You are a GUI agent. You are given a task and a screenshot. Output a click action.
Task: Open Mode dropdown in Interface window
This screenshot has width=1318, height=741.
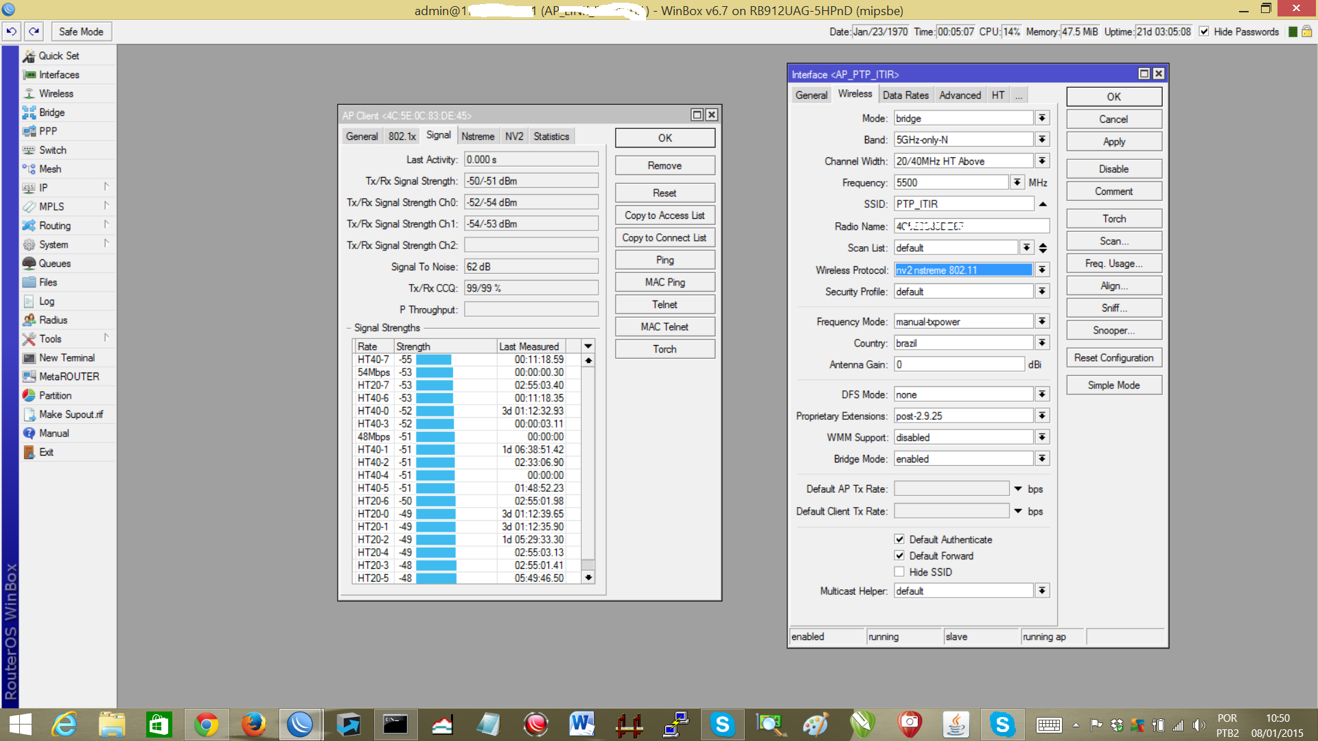pos(1042,118)
